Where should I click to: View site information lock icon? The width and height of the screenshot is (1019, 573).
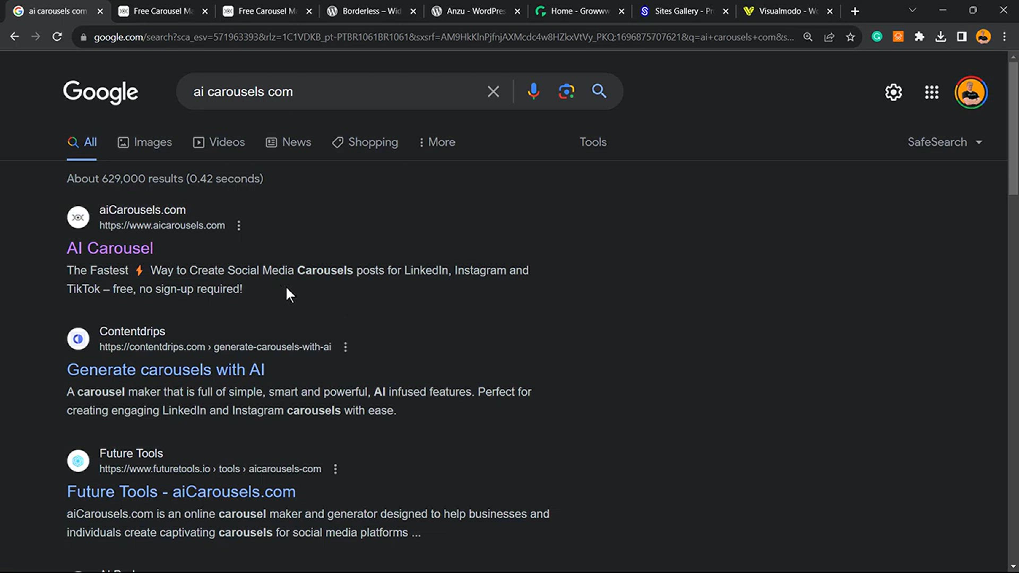[x=83, y=37]
